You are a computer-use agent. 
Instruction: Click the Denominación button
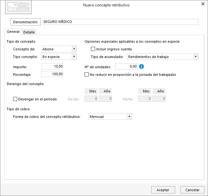(x=26, y=22)
